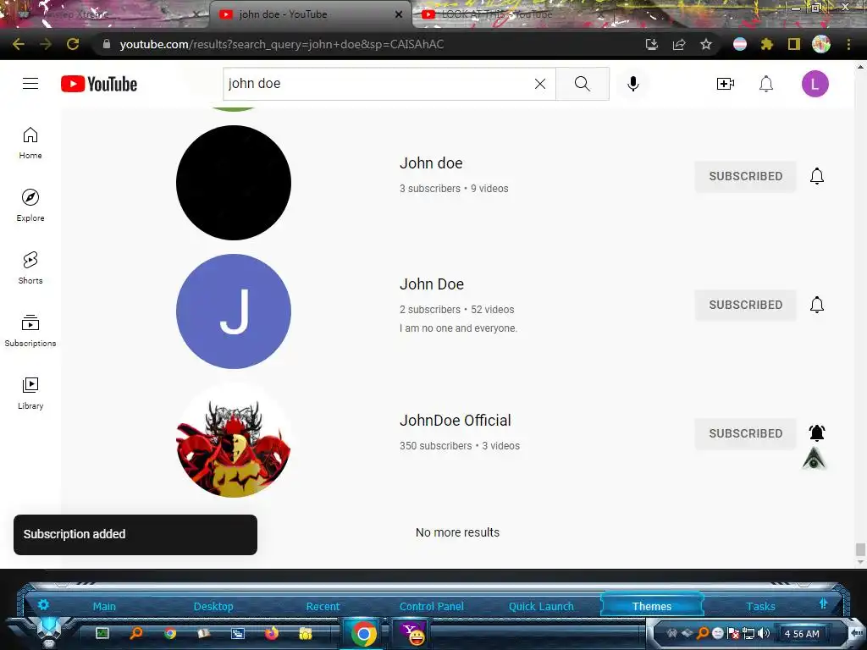Click 'I am no one and everyone.' description
The image size is (867, 650).
(458, 328)
